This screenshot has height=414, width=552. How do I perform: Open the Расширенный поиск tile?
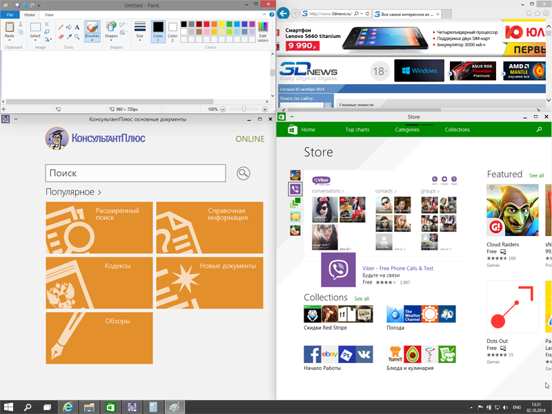coord(99,228)
